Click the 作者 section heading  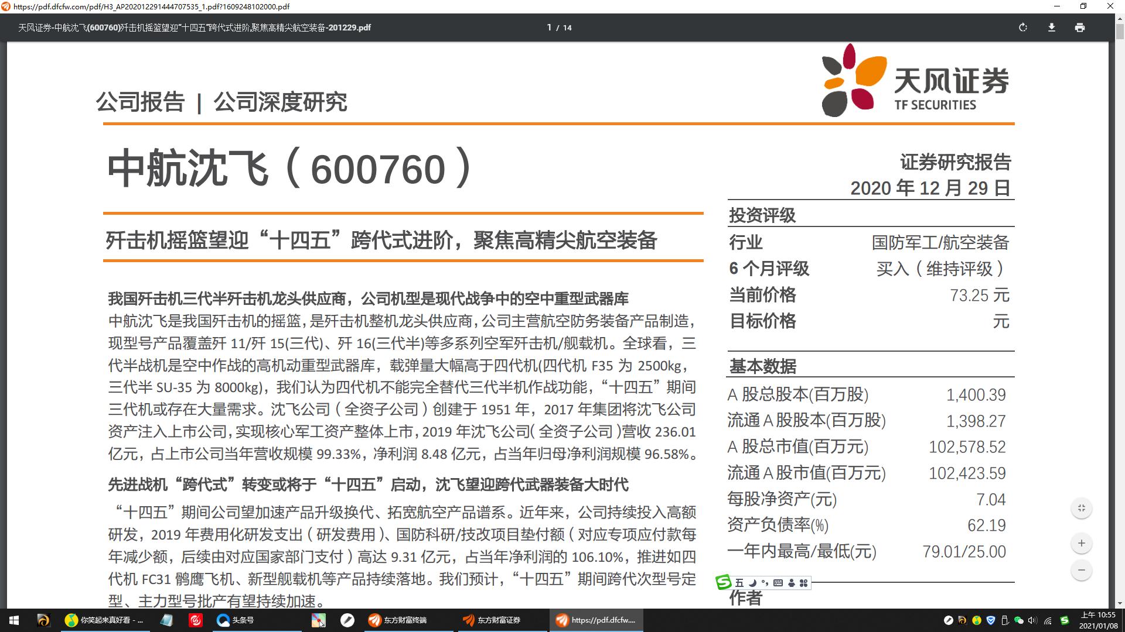coord(745,598)
